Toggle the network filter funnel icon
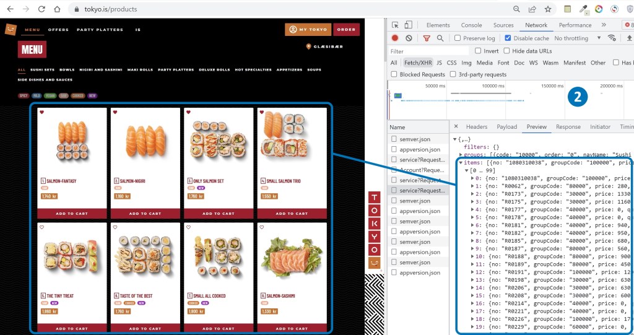The height and width of the screenshot is (335, 634). coord(426,38)
